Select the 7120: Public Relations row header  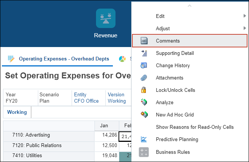tap(49, 147)
